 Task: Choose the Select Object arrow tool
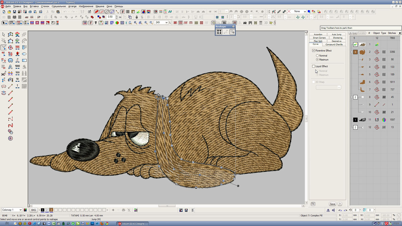(x=3, y=34)
